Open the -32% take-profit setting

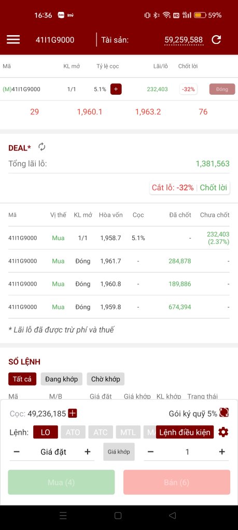click(188, 89)
